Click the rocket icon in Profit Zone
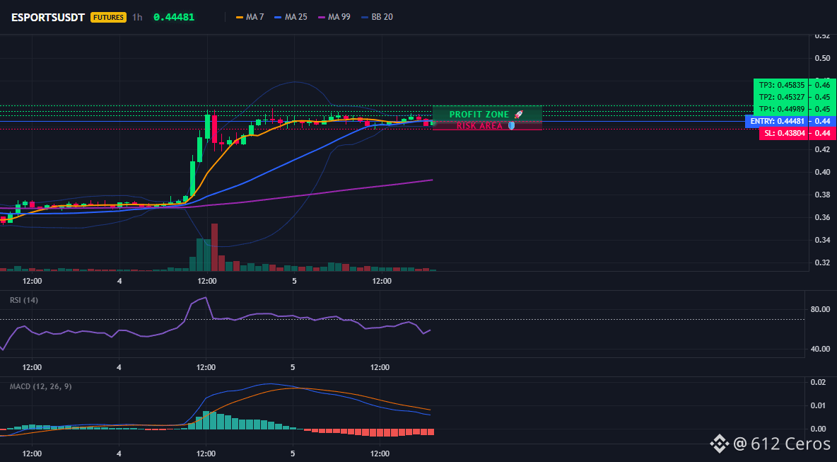 coord(518,115)
